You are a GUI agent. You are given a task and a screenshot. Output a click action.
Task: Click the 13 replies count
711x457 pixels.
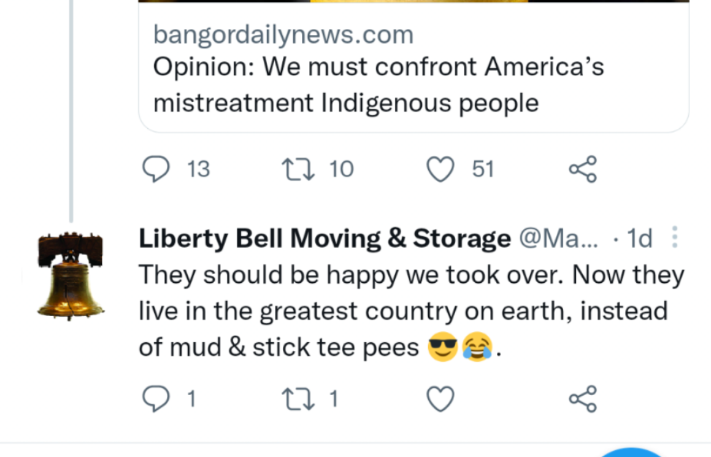(x=198, y=169)
